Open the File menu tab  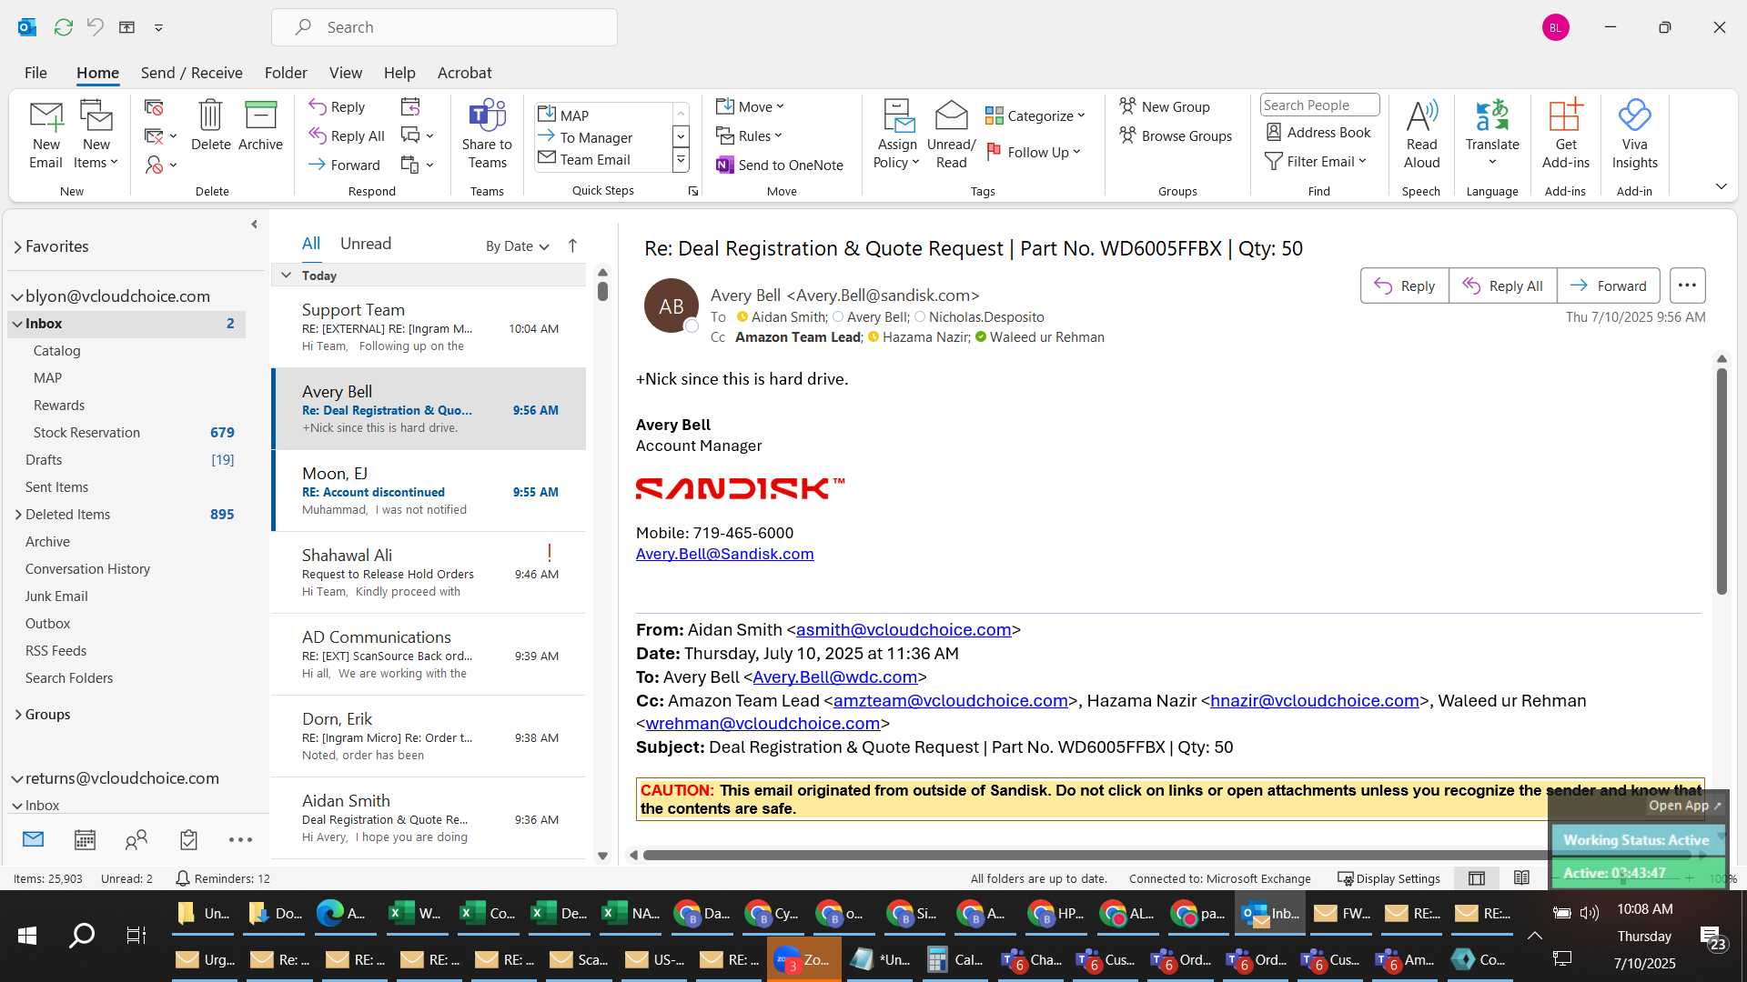tap(35, 73)
